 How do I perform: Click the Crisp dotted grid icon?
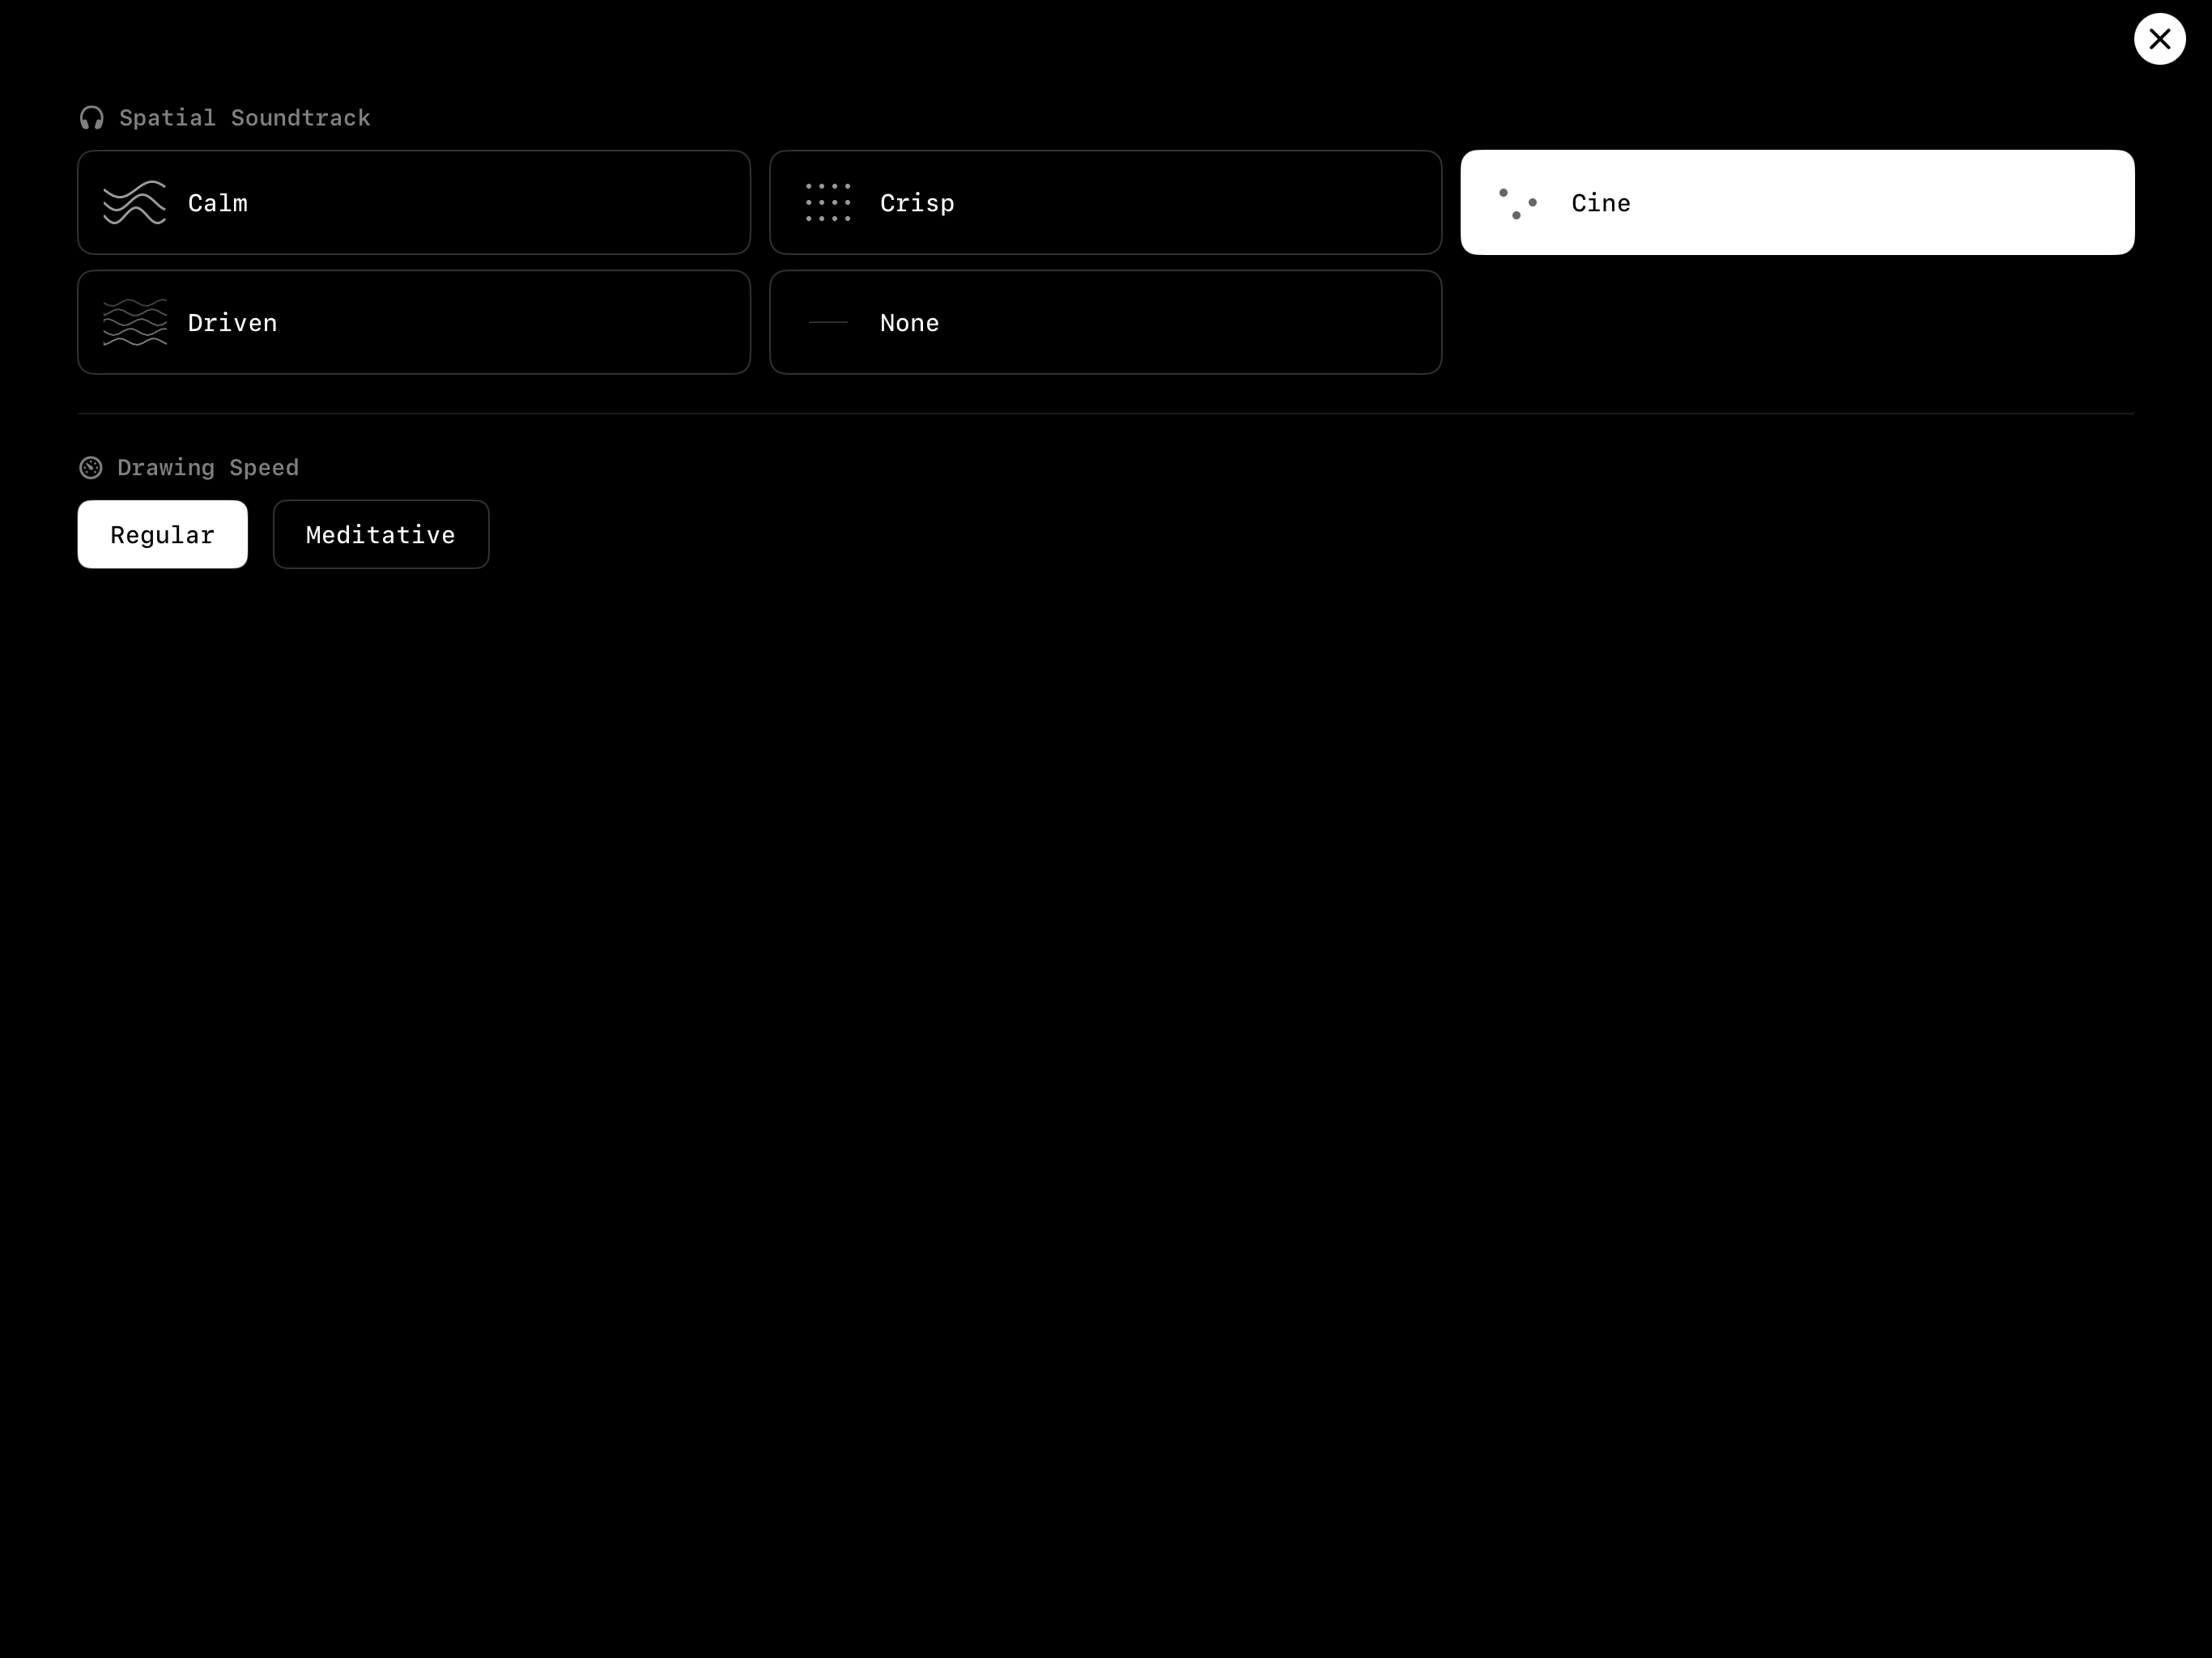pos(828,202)
